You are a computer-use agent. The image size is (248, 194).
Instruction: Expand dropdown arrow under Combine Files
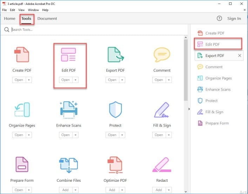tap(75, 190)
